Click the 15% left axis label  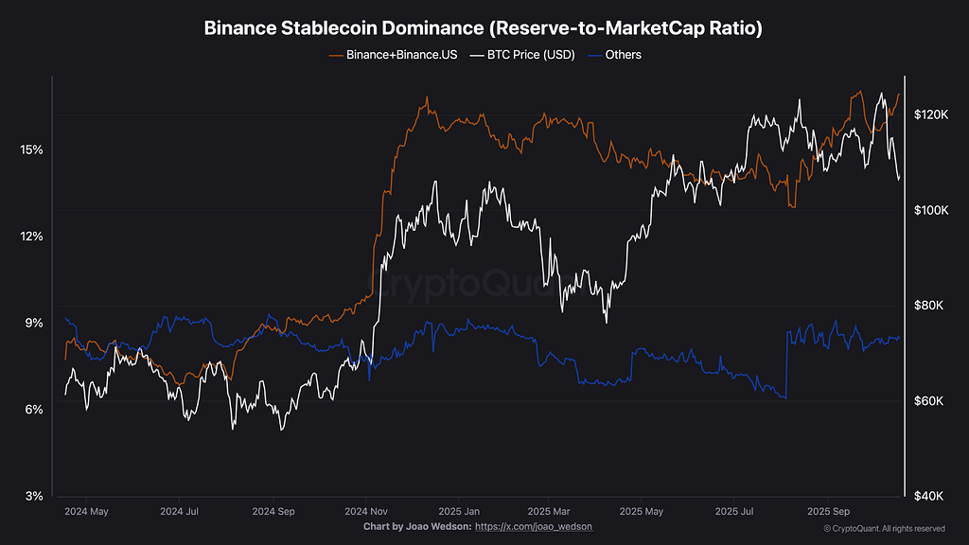[31, 149]
